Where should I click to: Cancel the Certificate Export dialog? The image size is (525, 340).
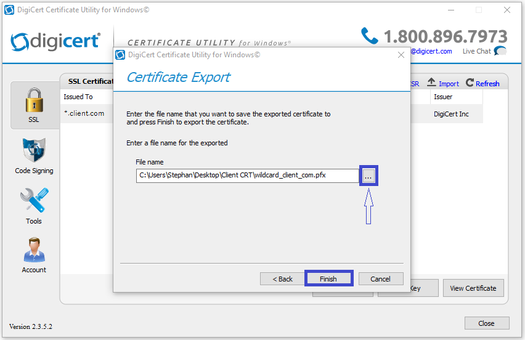[381, 279]
